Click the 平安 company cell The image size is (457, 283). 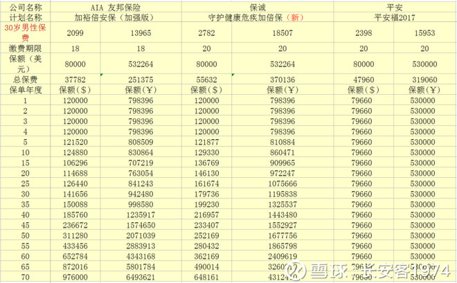[395, 7]
